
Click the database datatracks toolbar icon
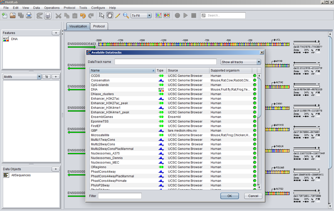click(48, 15)
